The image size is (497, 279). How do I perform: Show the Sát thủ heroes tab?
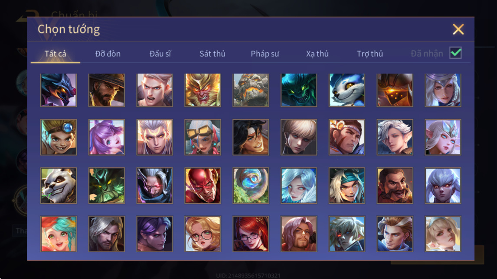point(213,54)
